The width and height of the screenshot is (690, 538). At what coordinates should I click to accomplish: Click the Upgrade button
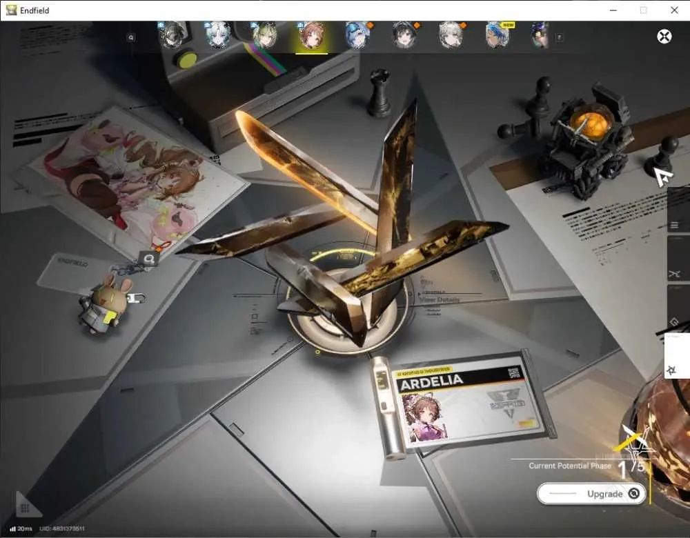[x=592, y=494]
